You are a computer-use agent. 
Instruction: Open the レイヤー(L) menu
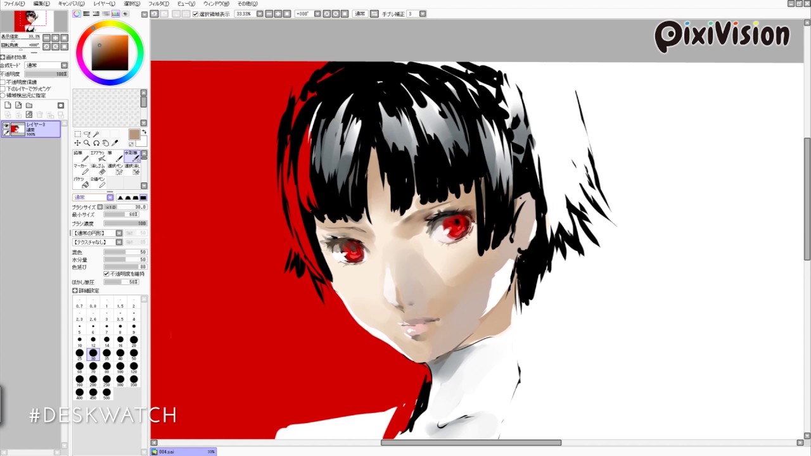pyautogui.click(x=104, y=4)
